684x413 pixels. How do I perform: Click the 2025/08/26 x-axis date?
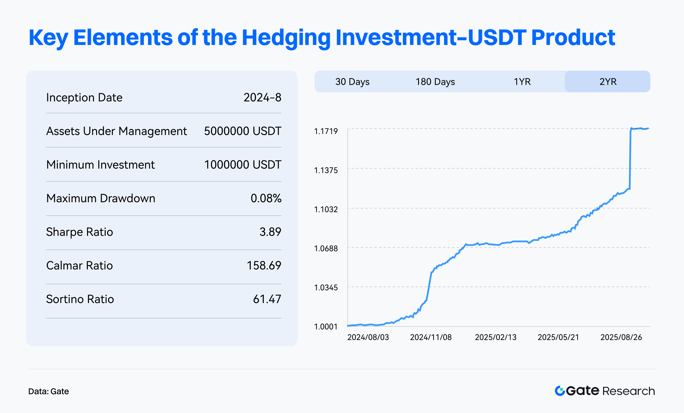point(621,337)
